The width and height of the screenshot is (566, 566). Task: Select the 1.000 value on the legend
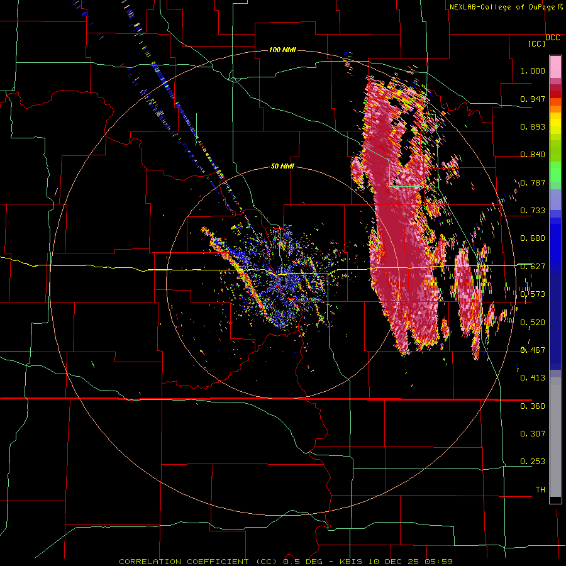533,70
